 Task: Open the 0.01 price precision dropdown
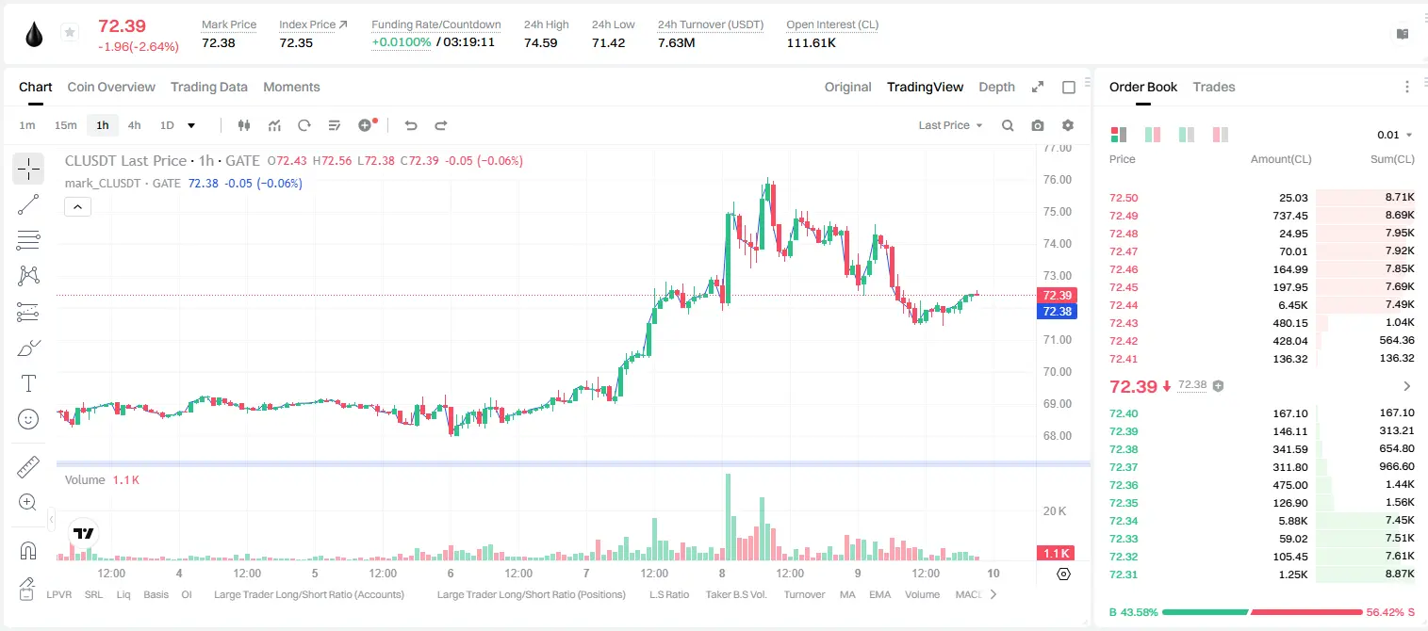tap(1395, 135)
